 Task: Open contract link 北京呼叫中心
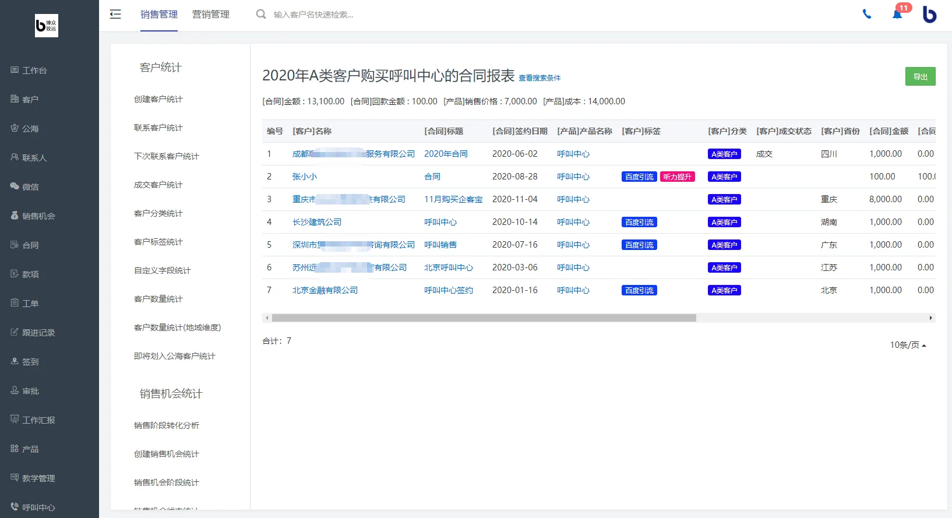click(449, 267)
